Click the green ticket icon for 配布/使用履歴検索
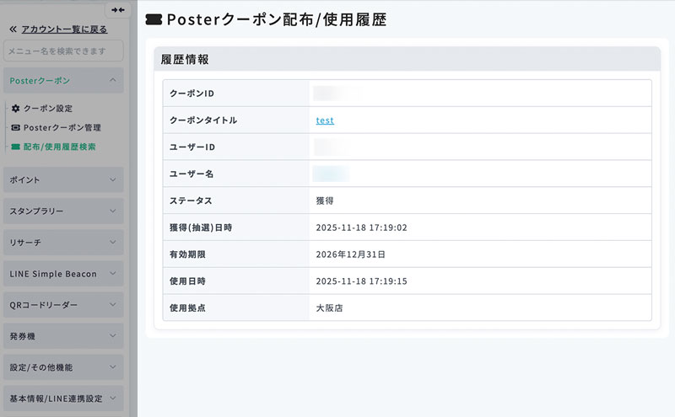 click(x=15, y=146)
